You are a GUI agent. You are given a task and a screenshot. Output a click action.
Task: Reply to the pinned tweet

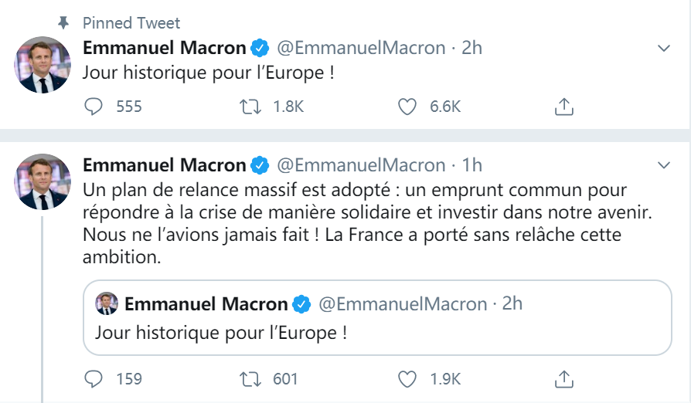(x=94, y=107)
